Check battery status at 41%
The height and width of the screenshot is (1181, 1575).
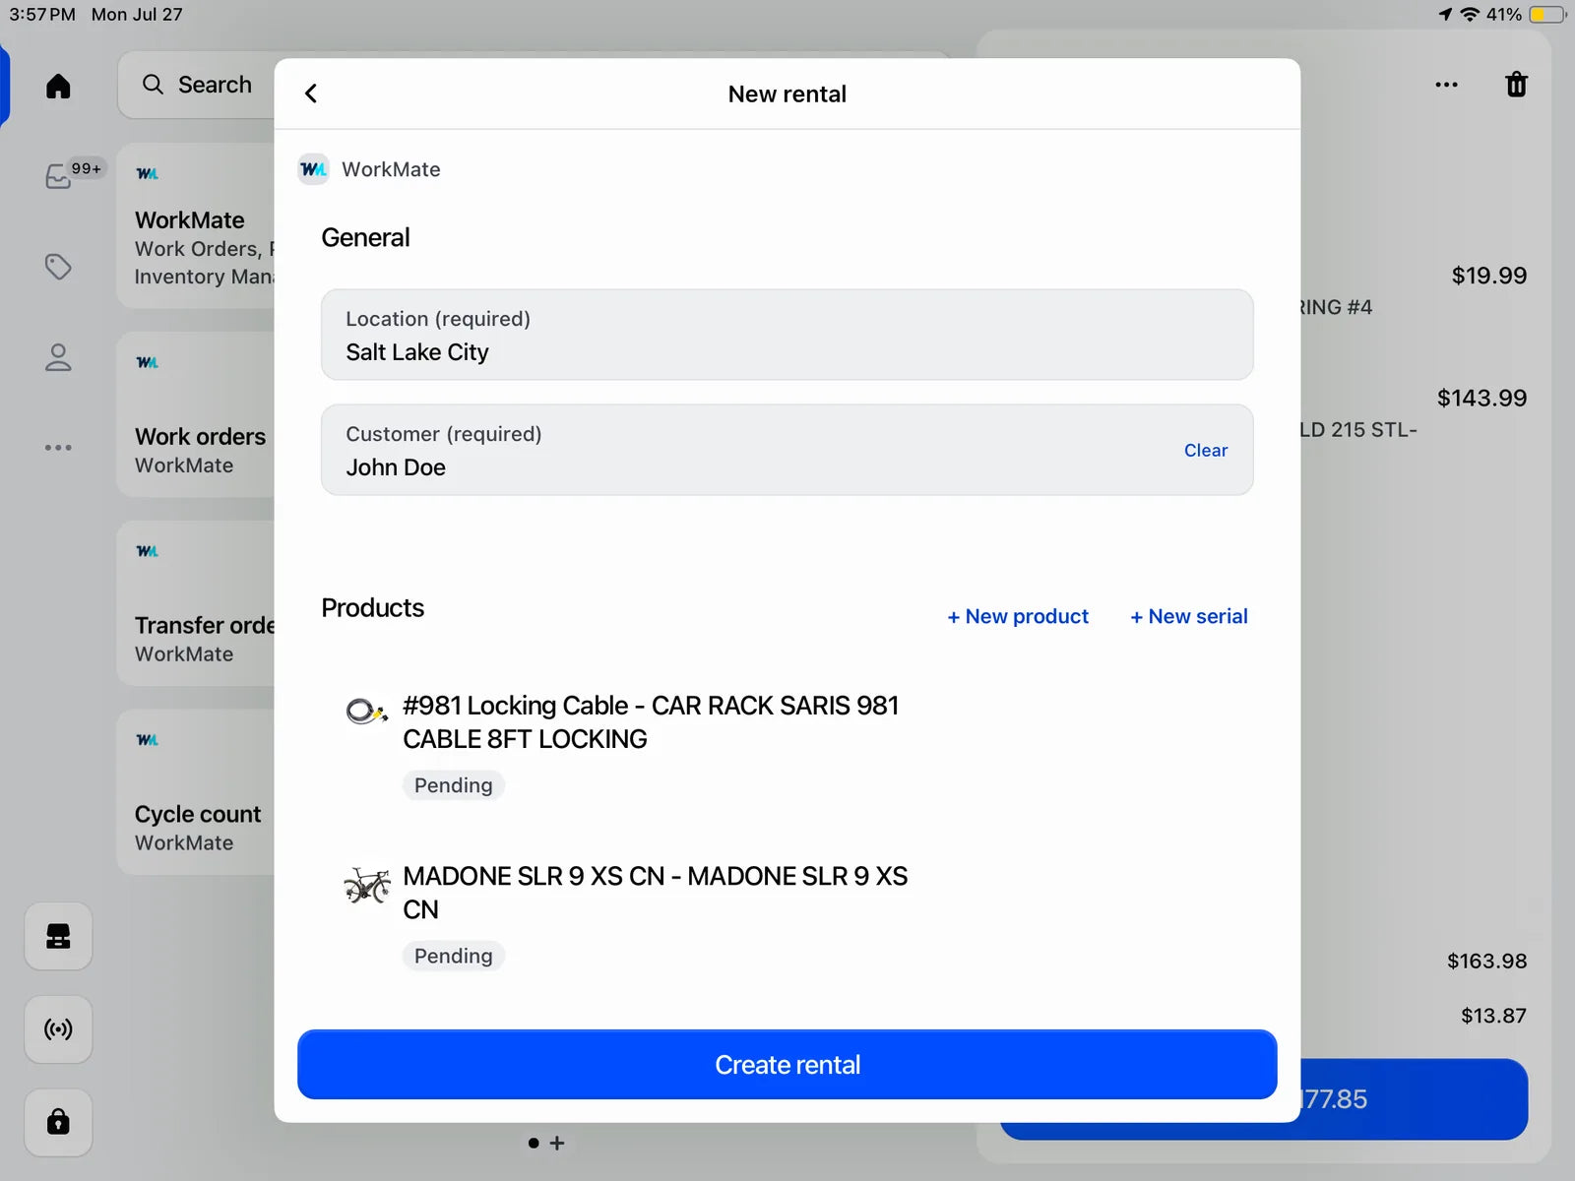pos(1525,14)
